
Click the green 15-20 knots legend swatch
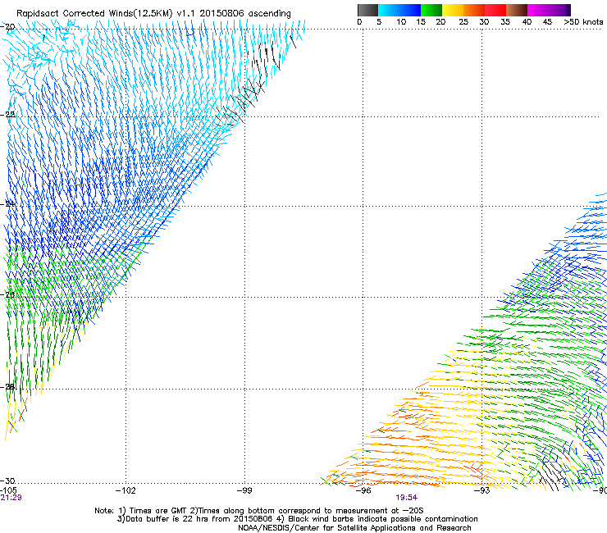pyautogui.click(x=431, y=10)
